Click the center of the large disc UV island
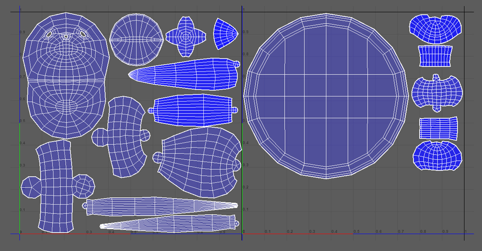The width and height of the screenshot is (482, 251). [326, 96]
